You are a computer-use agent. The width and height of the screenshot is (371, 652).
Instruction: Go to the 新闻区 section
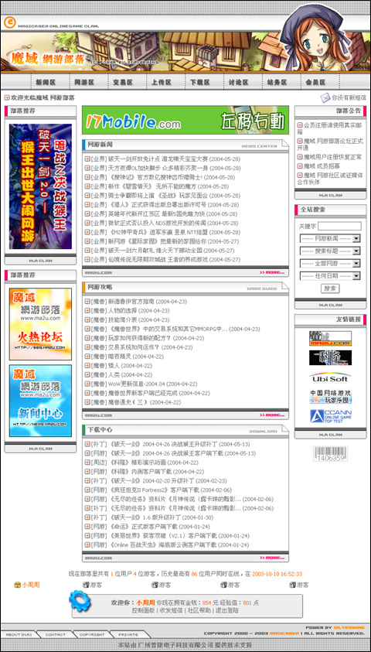coord(46,82)
